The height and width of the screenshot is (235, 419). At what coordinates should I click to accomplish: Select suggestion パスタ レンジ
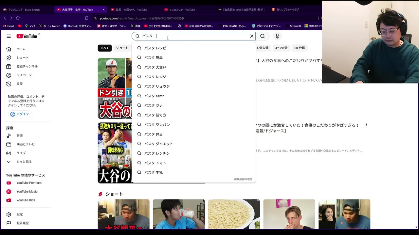tap(193, 77)
